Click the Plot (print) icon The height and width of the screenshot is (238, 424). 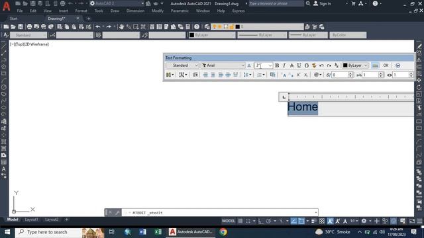(x=29, y=26)
